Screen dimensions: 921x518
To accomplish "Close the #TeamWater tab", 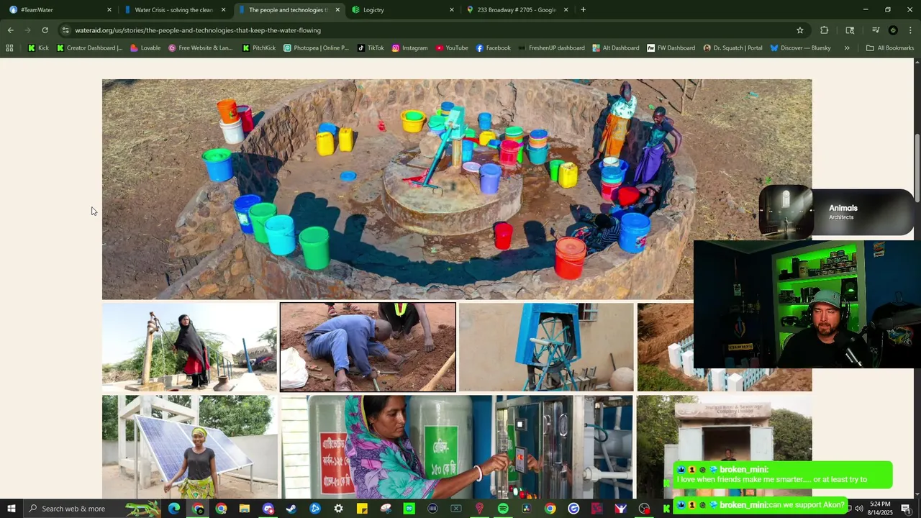I will click(109, 10).
